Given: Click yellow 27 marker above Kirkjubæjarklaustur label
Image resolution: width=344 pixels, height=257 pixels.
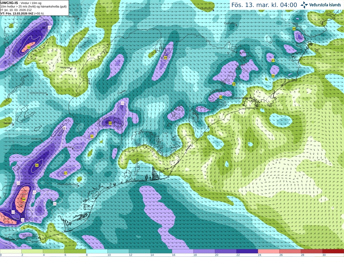Looking at the screenshot, I should click(x=66, y=173).
